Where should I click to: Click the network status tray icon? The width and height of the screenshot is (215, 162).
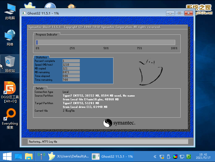(162, 156)
